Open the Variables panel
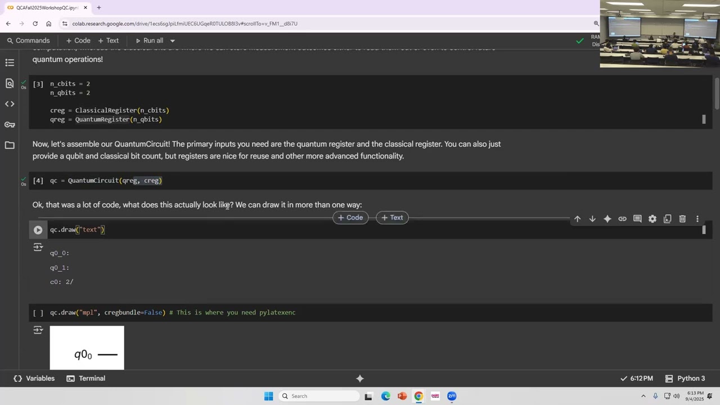The height and width of the screenshot is (405, 720). [34, 379]
